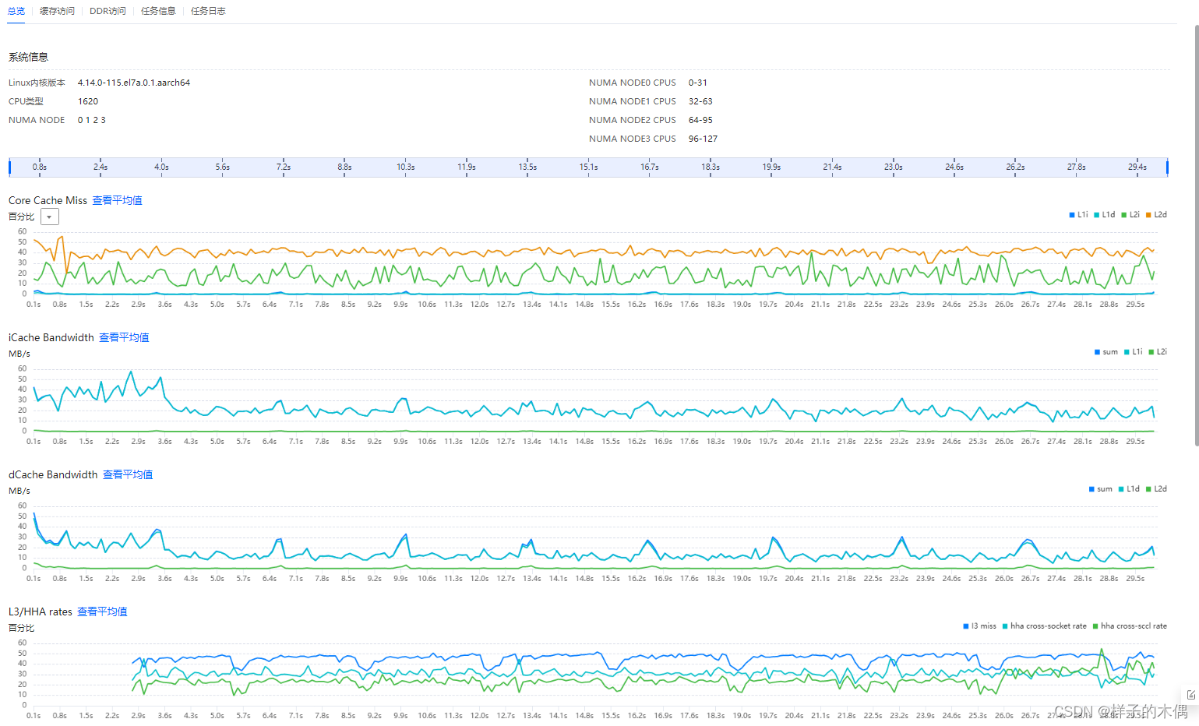This screenshot has height=726, width=1199.
Task: Toggle sum series in dCache Bandwidth legend
Action: [1101, 489]
